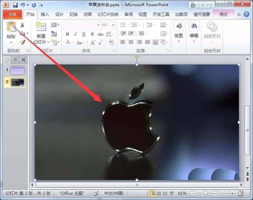The height and width of the screenshot is (200, 253).
Task: Click the Reset slide icon
Action: pyautogui.click(x=54, y=34)
